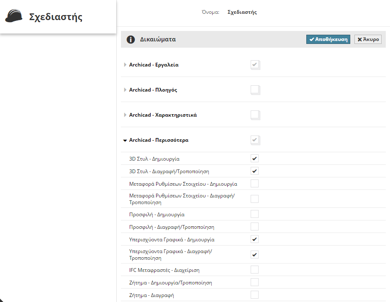390x302 pixels.
Task: Uncheck 3D Στυλ - Διαγραφή/Τροποποίηση permission
Action: coord(254,171)
